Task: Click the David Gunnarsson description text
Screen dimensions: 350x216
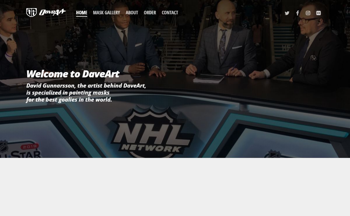Action: (86, 93)
